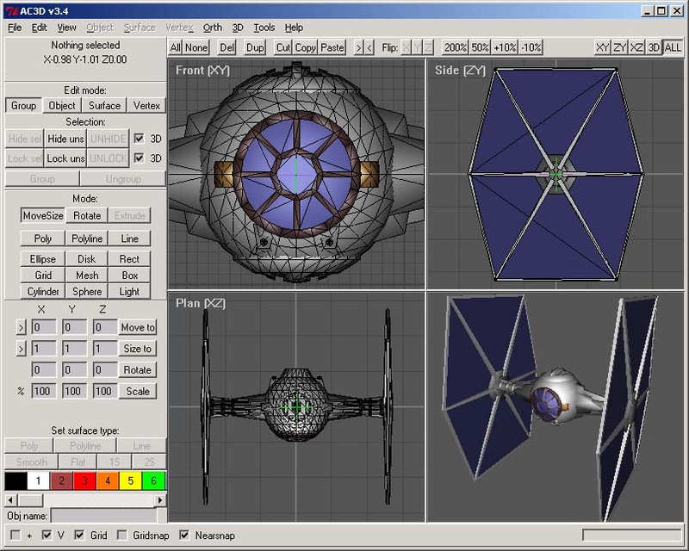The image size is (689, 551).
Task: Zoom view to 50%
Action: (480, 47)
